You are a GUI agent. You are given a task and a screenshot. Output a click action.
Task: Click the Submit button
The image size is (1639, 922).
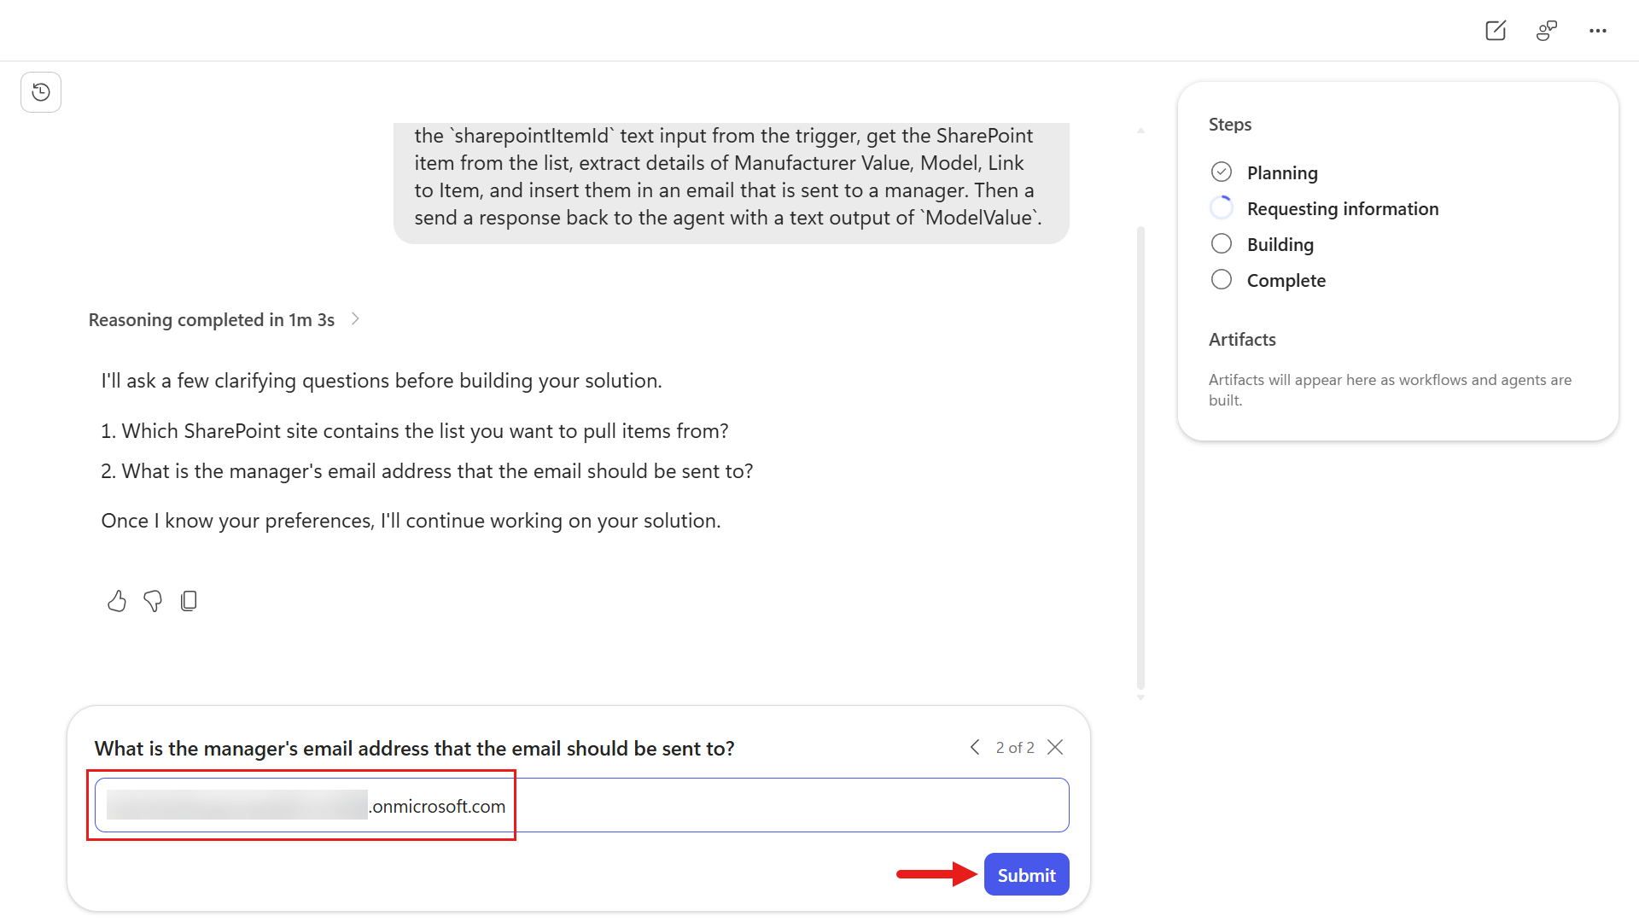point(1026,874)
